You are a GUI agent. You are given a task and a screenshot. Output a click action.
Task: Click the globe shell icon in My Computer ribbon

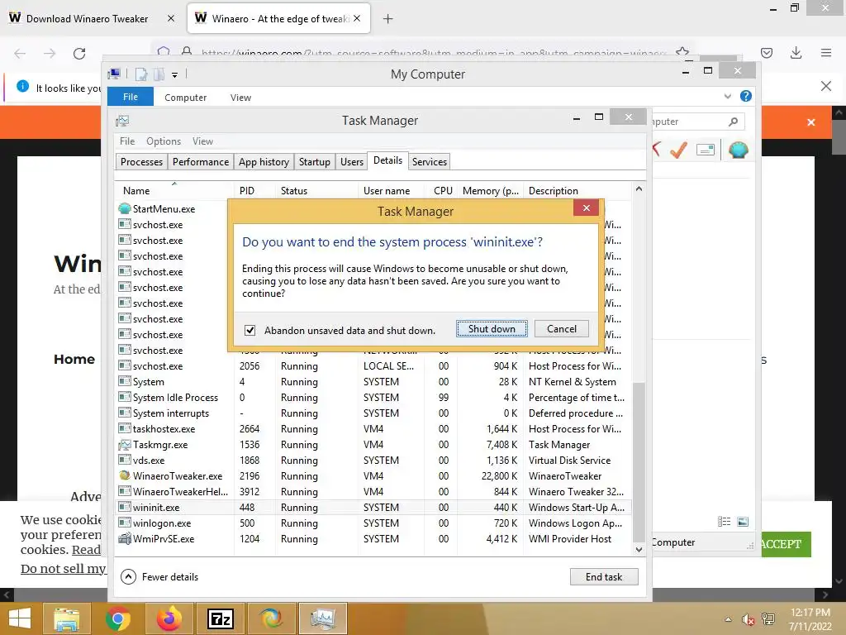click(738, 150)
